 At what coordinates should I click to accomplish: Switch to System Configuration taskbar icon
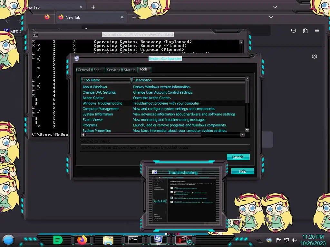(158, 240)
